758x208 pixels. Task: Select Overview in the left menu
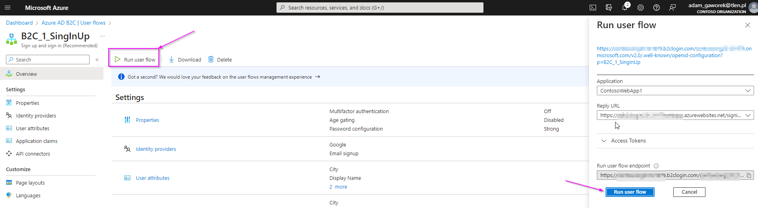pos(52,74)
